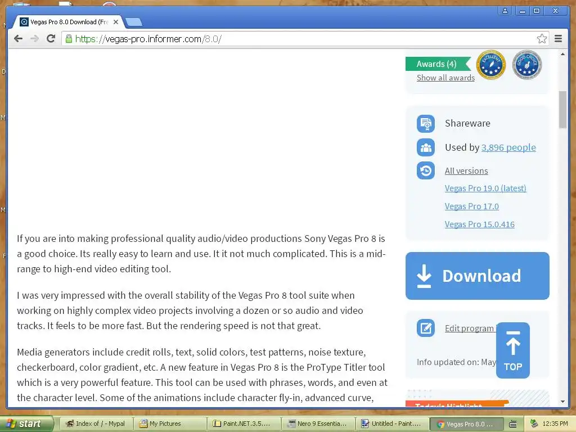Click the big blue Download button
The width and height of the screenshot is (576, 432).
coord(477,276)
